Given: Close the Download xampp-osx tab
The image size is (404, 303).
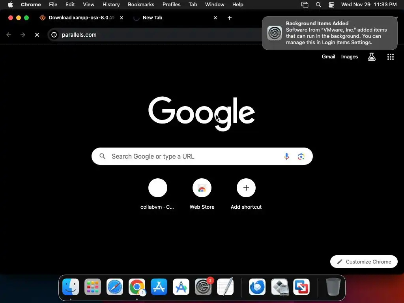Looking at the screenshot, I should point(122,17).
